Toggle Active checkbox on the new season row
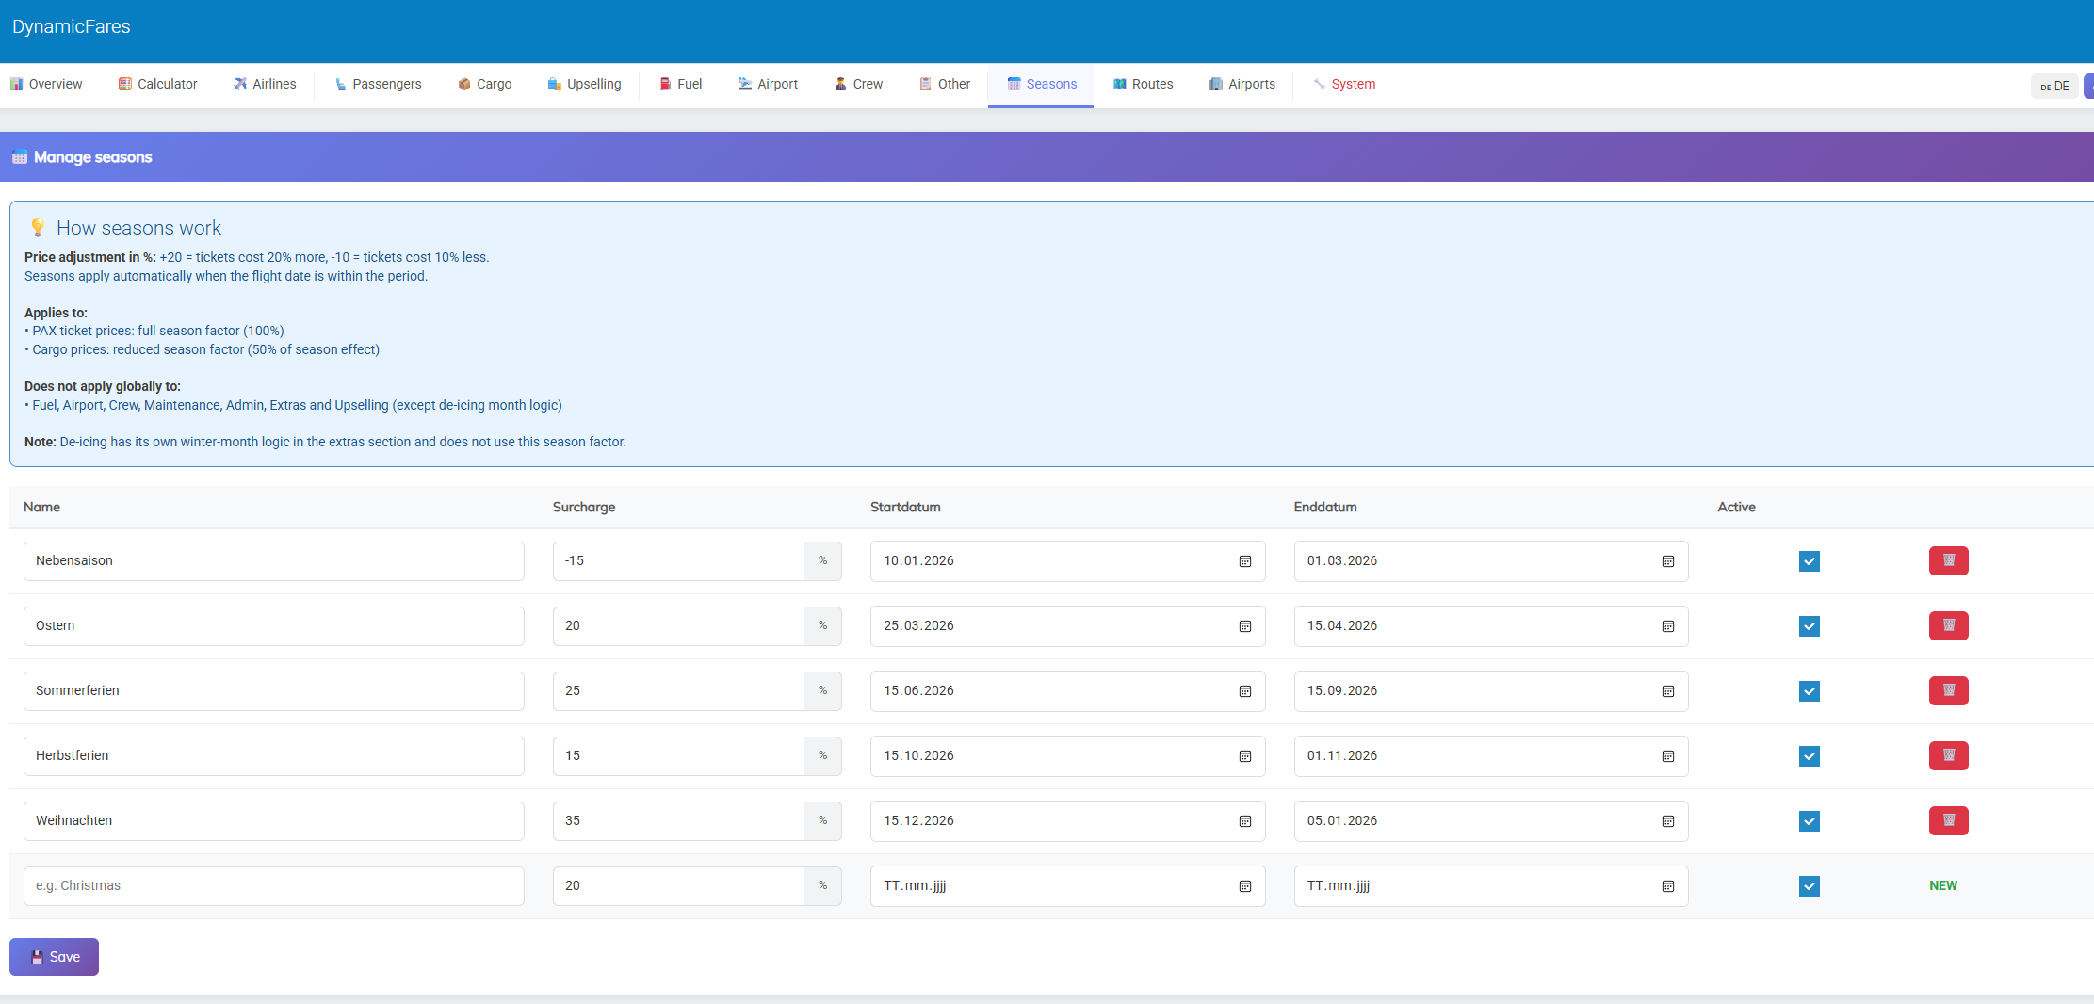The height and width of the screenshot is (1004, 2094). [x=1809, y=886]
